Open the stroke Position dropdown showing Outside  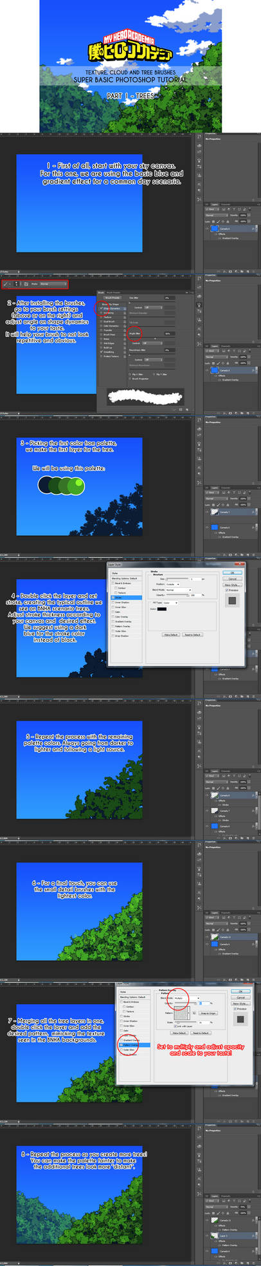pyautogui.click(x=172, y=584)
